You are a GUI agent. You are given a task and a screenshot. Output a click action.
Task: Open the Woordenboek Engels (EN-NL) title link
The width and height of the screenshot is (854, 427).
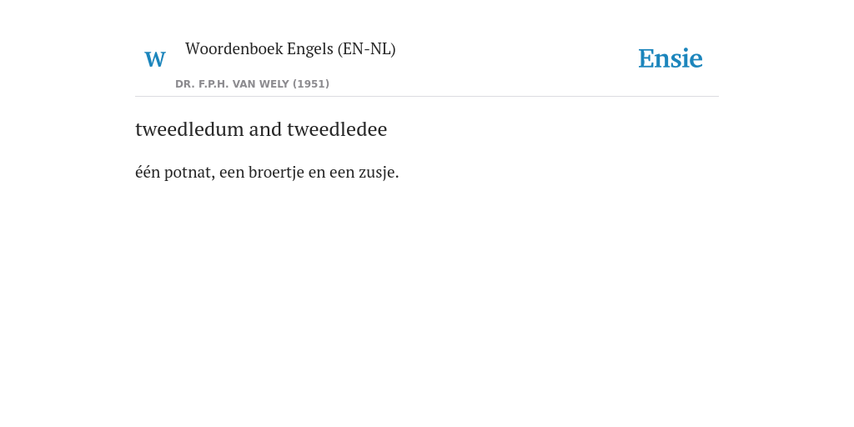pyautogui.click(x=290, y=49)
